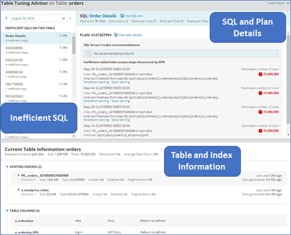Click the View SQL text icon

pos(122,16)
